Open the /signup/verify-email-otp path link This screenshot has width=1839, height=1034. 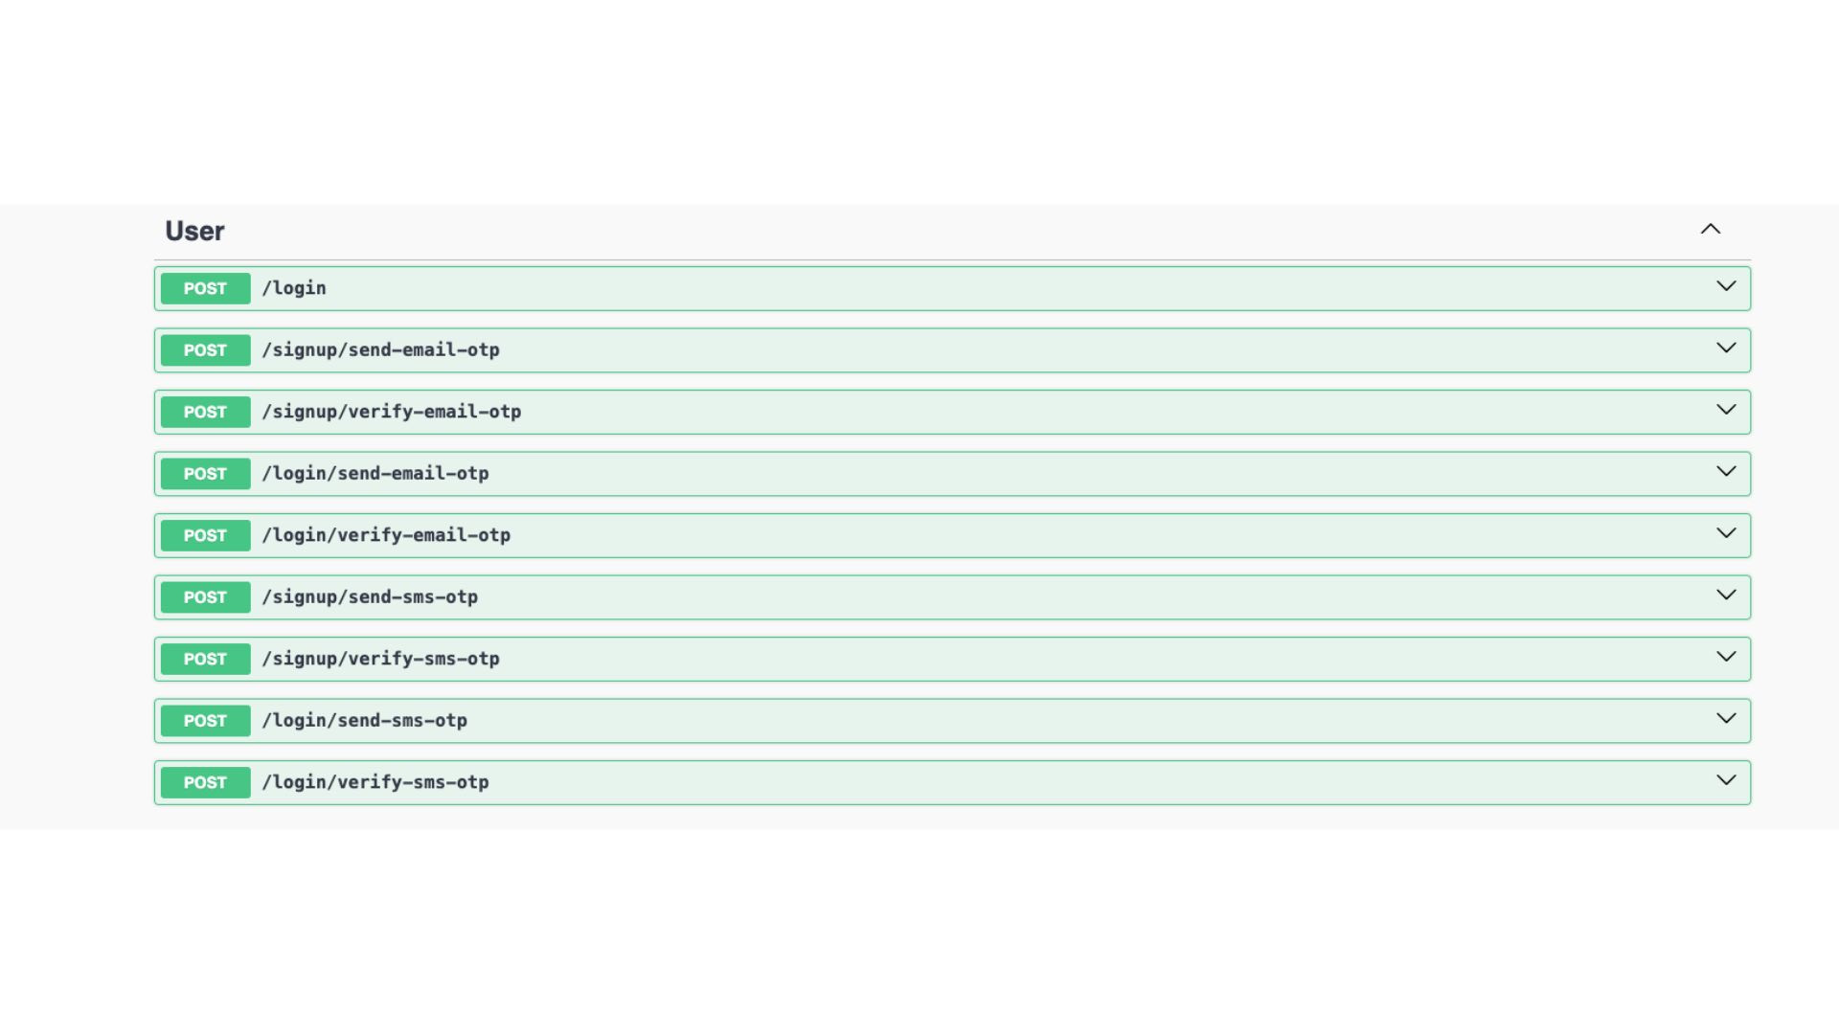point(392,412)
